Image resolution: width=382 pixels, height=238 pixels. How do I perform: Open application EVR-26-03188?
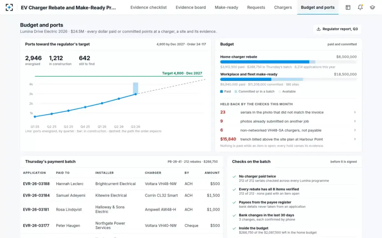[36, 184]
